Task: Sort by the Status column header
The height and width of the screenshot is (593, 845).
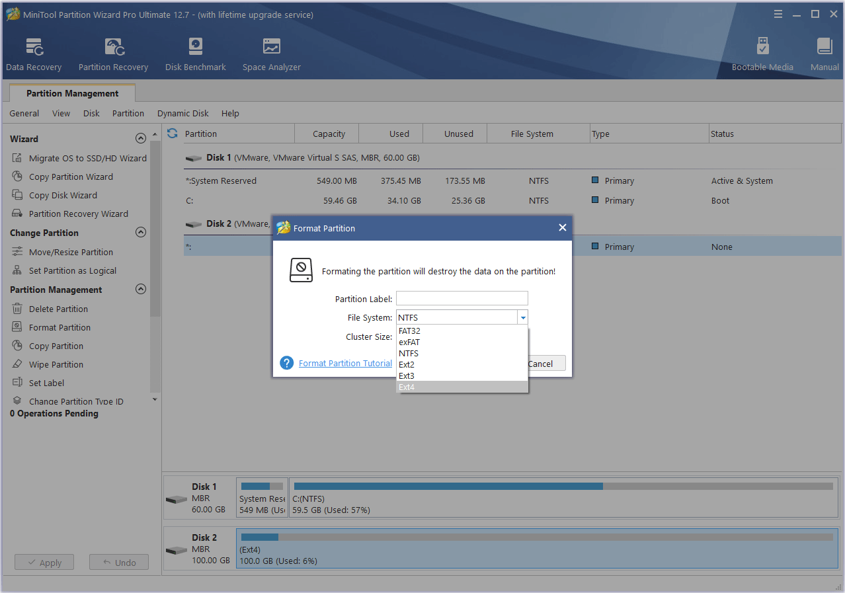Action: tap(775, 134)
